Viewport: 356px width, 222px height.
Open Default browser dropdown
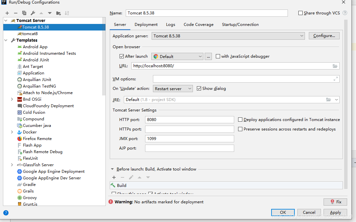[177, 56]
